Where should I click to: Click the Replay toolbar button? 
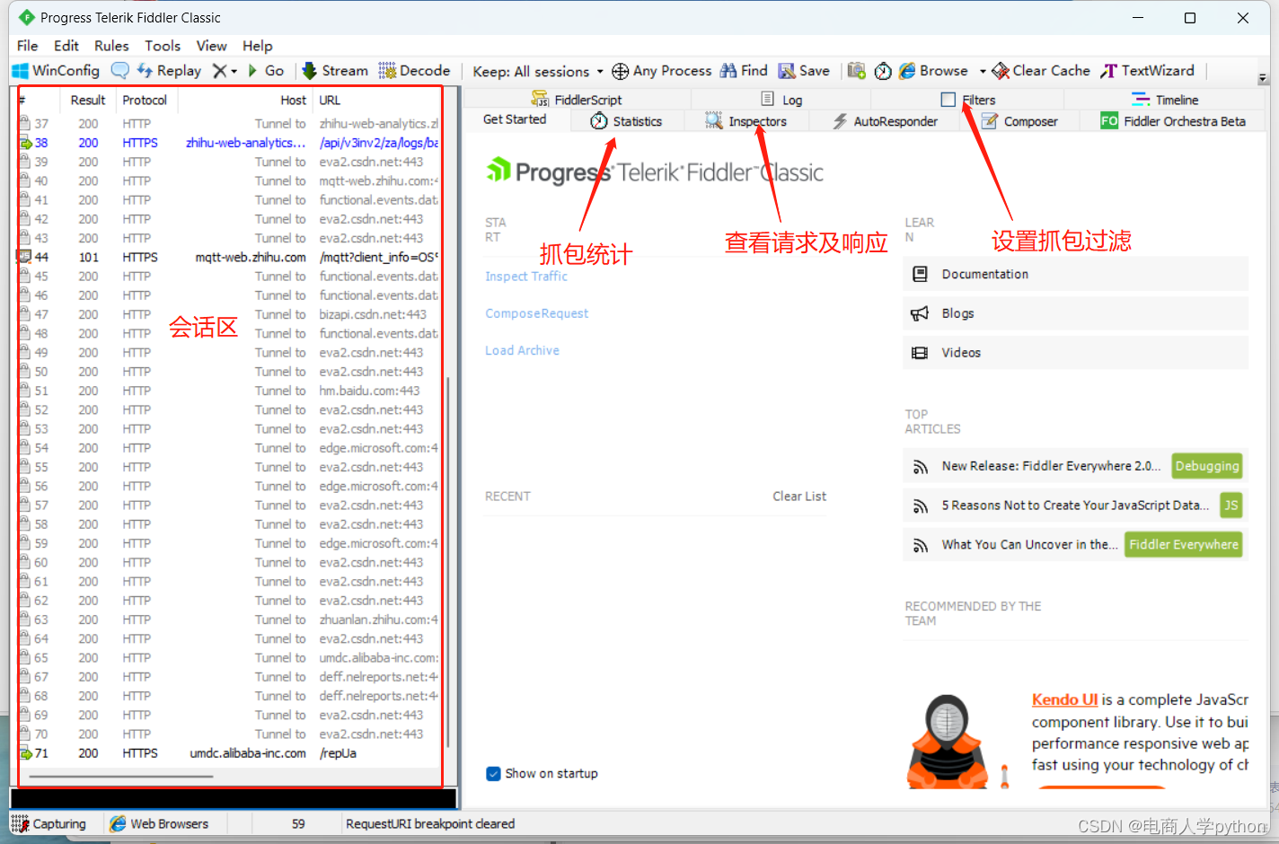[x=169, y=71]
